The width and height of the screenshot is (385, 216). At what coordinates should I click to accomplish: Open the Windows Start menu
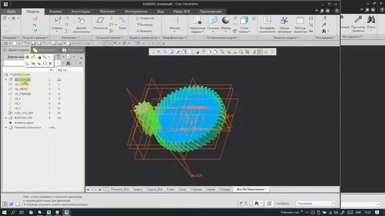click(x=4, y=212)
